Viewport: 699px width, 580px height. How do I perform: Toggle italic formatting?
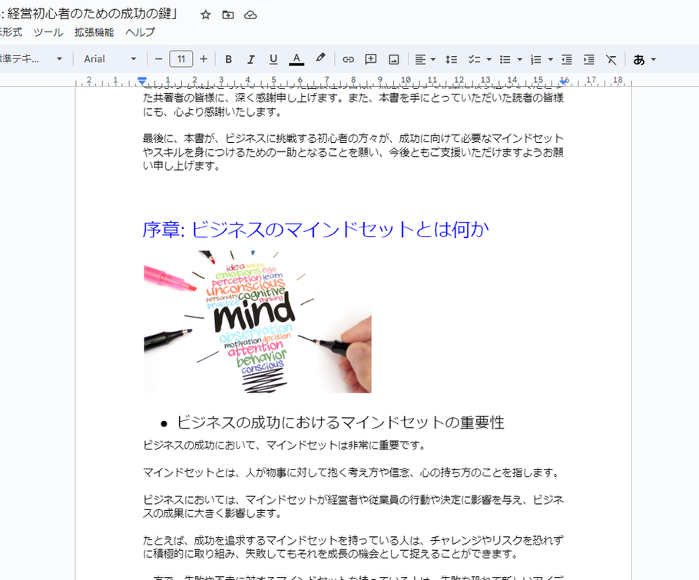coord(251,59)
